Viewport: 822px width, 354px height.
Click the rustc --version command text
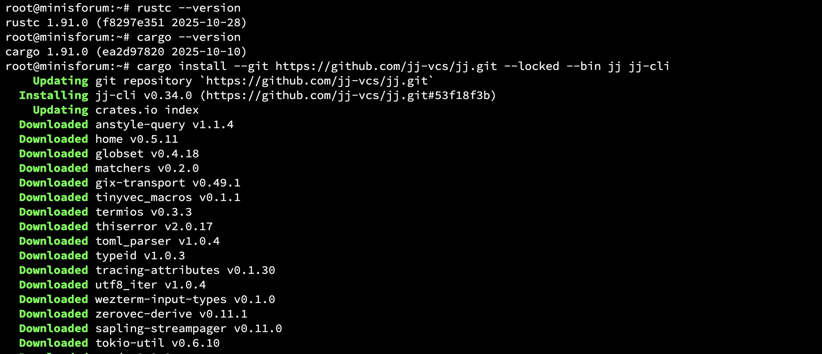(x=189, y=8)
